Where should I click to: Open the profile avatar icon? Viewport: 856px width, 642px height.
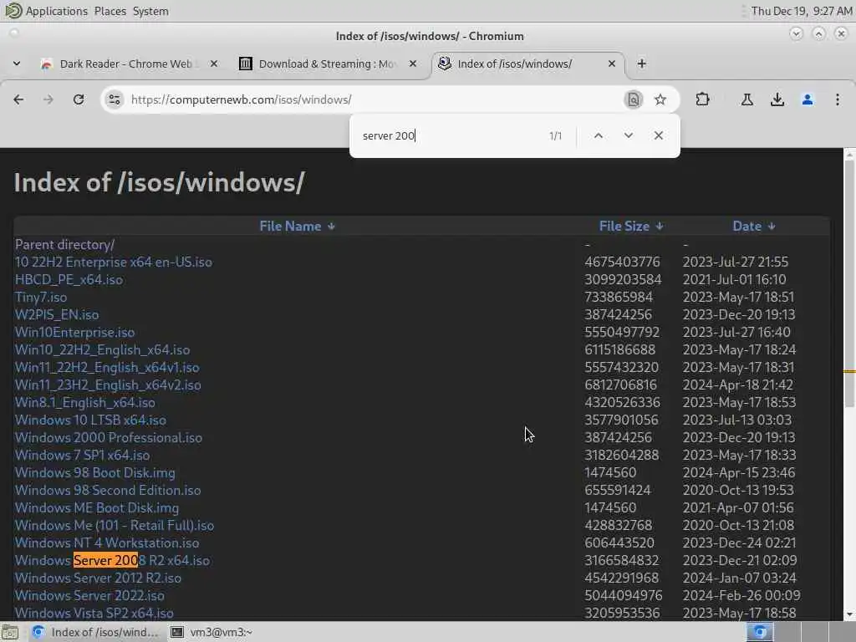click(x=808, y=99)
